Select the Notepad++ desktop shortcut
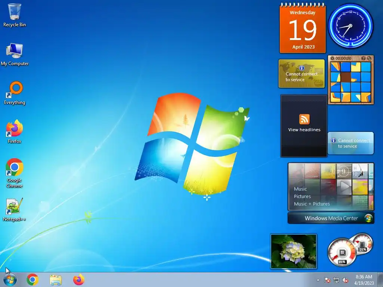Viewport: 383px width, 287px height. click(15, 210)
